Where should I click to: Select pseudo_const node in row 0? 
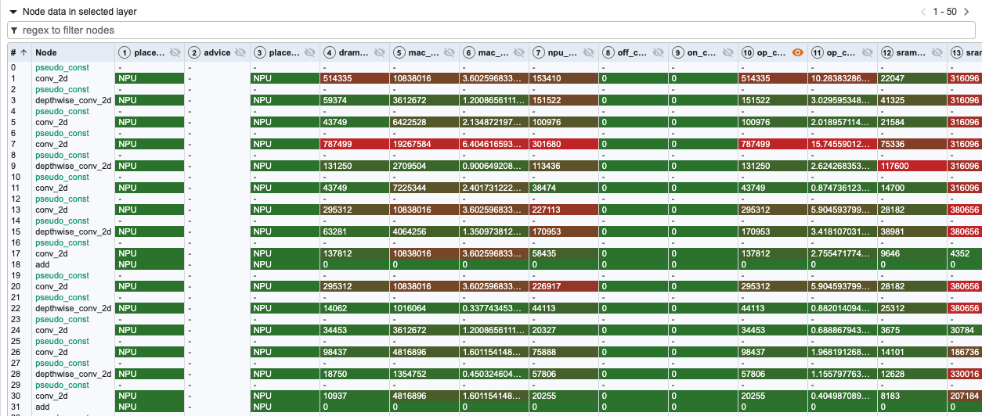pyautogui.click(x=62, y=67)
